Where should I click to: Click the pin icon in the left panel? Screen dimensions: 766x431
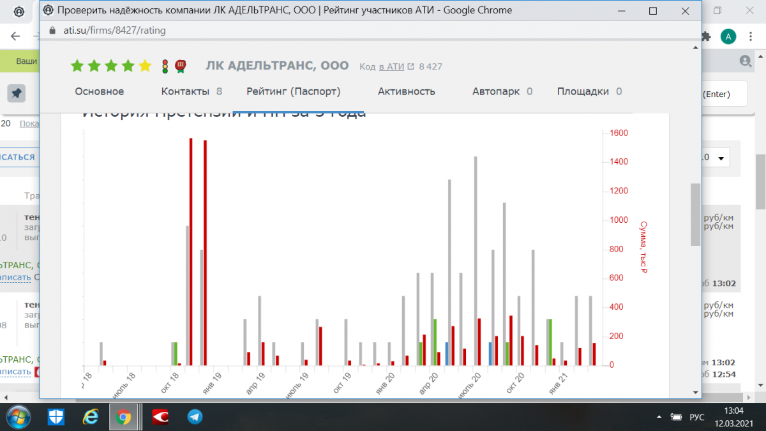17,93
